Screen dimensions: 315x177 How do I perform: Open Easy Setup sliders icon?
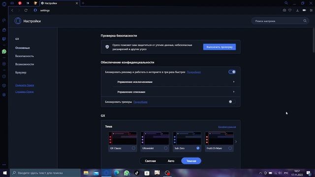click(x=311, y=10)
